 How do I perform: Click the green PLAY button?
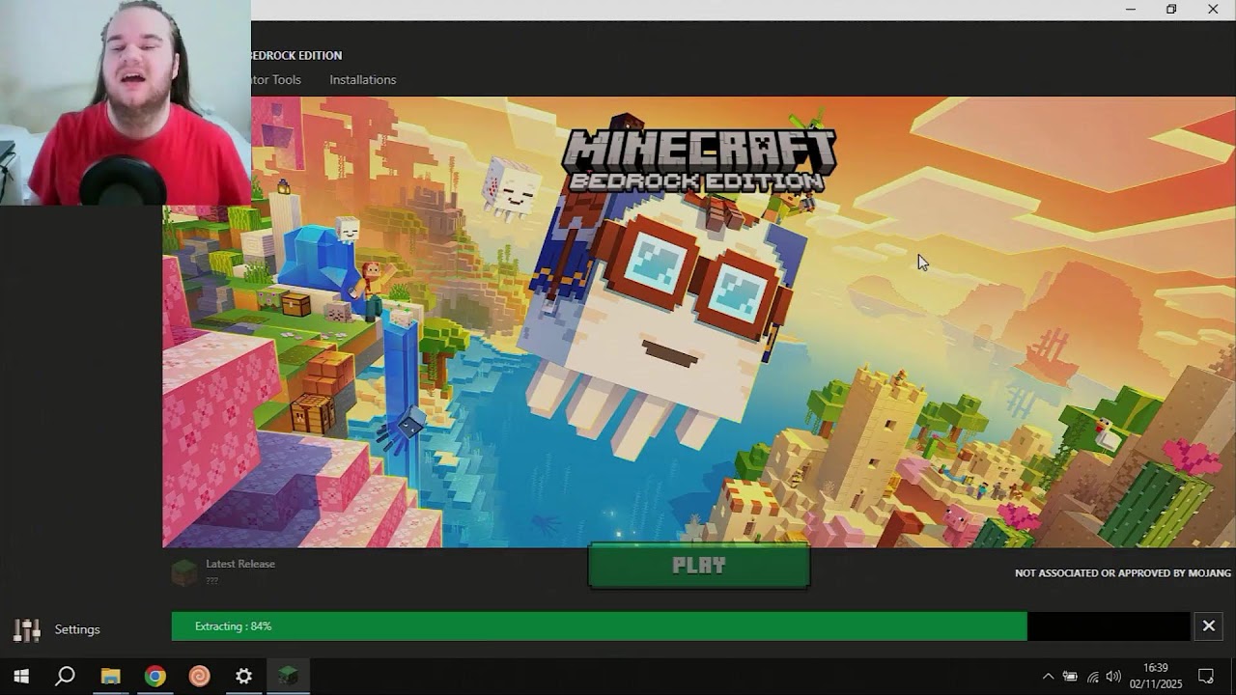[x=699, y=566]
